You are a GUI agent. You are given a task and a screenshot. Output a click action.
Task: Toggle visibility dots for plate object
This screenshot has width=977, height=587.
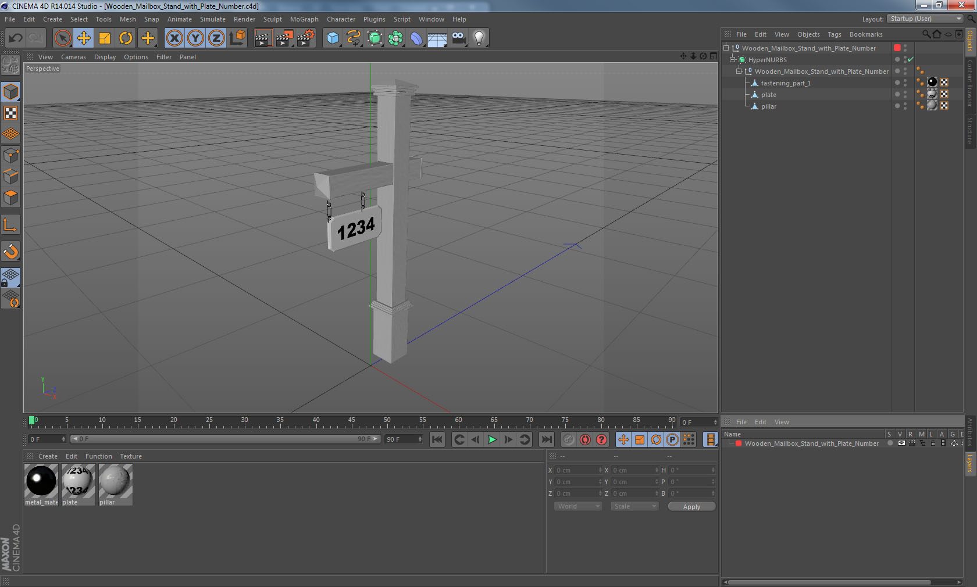point(905,95)
